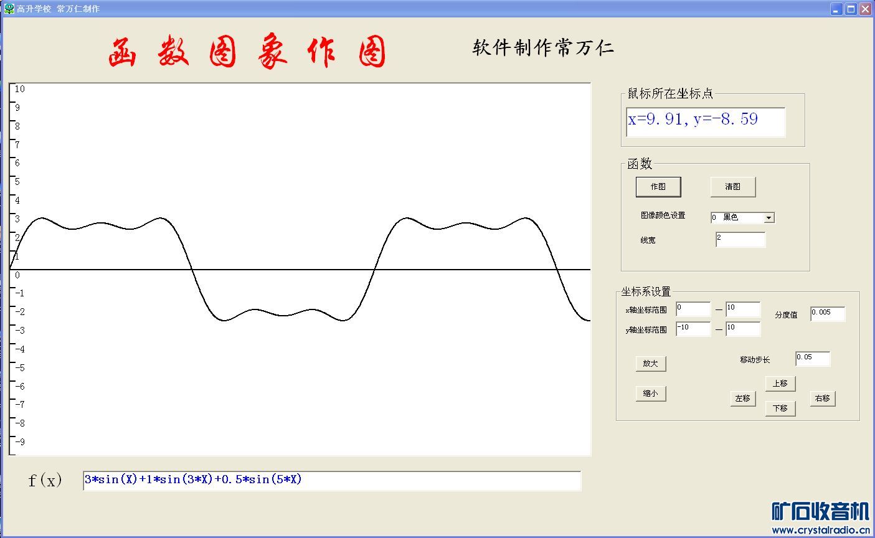Viewport: 875px width, 538px height.
Task: Select the mouse coordinate readout box
Action: (x=706, y=122)
